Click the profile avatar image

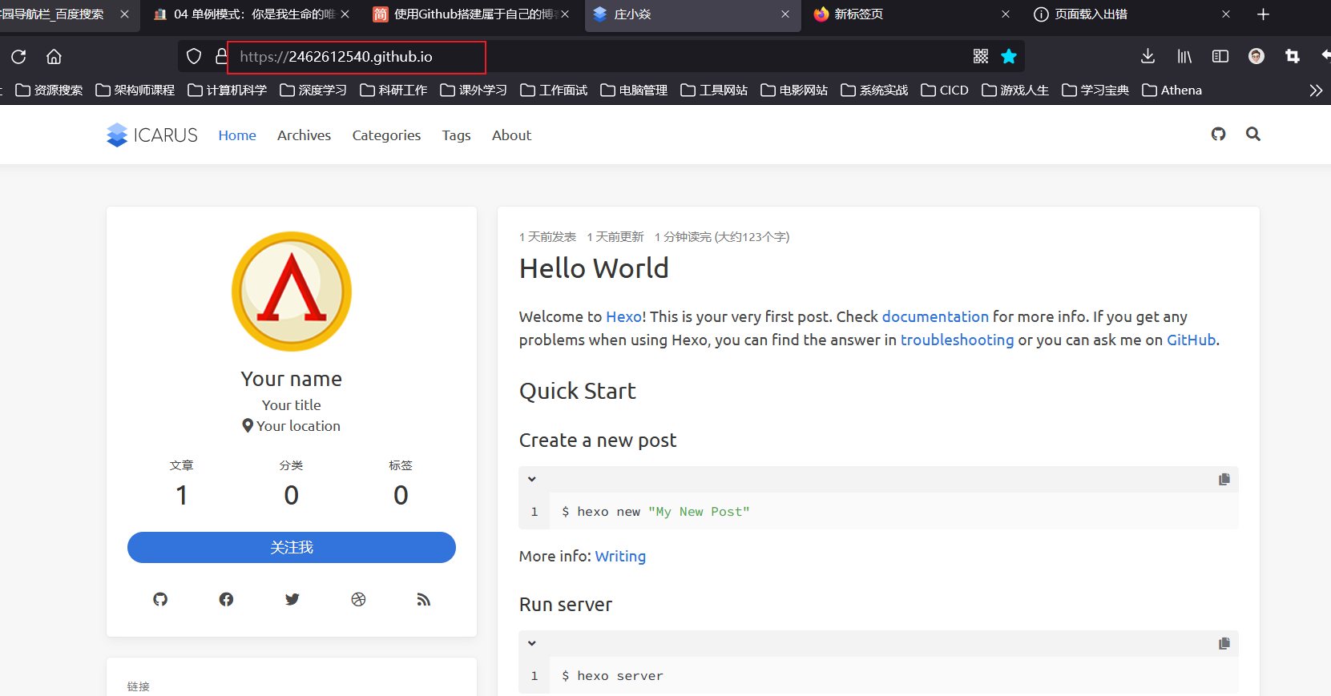click(292, 292)
